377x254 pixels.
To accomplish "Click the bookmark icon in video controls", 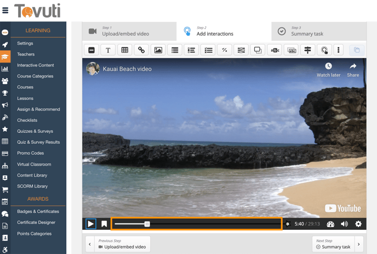I will point(104,224).
